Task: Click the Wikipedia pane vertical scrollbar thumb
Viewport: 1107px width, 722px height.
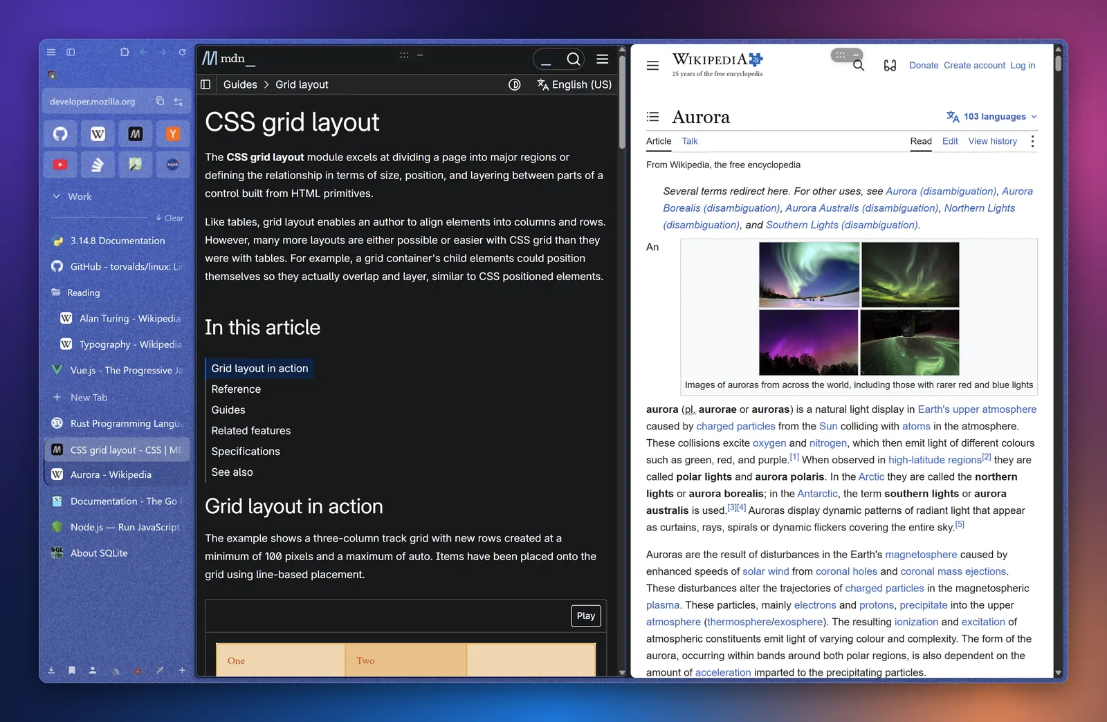Action: pos(1058,63)
